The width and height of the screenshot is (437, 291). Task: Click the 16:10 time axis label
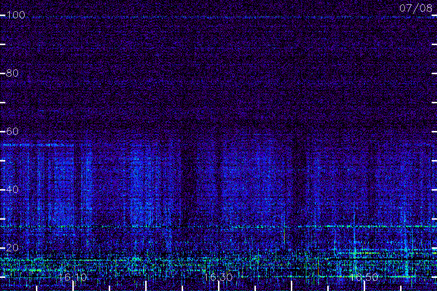click(x=73, y=277)
